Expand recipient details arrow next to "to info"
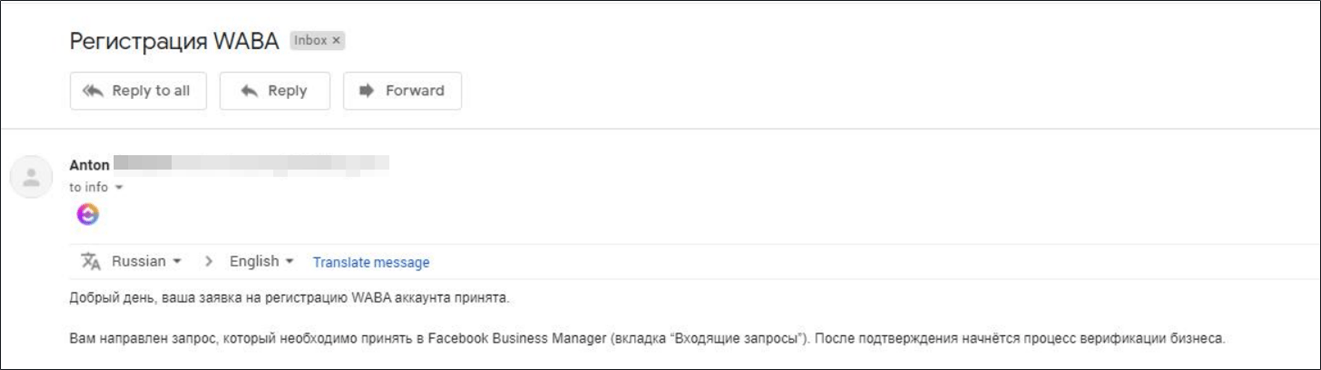This screenshot has width=1321, height=370. (x=119, y=187)
